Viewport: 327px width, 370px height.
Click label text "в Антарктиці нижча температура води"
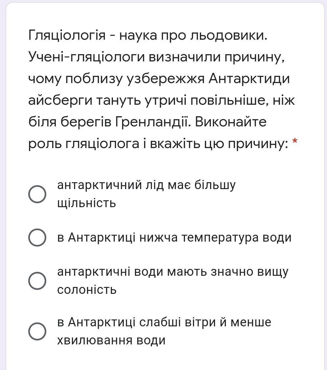pyautogui.click(x=174, y=237)
